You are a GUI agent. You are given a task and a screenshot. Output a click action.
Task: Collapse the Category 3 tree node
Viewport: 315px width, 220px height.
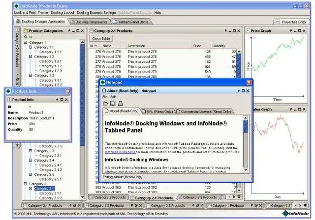[x=26, y=184]
